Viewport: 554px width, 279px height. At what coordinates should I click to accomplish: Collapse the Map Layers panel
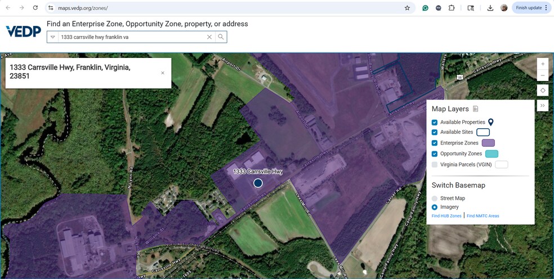coord(543,105)
